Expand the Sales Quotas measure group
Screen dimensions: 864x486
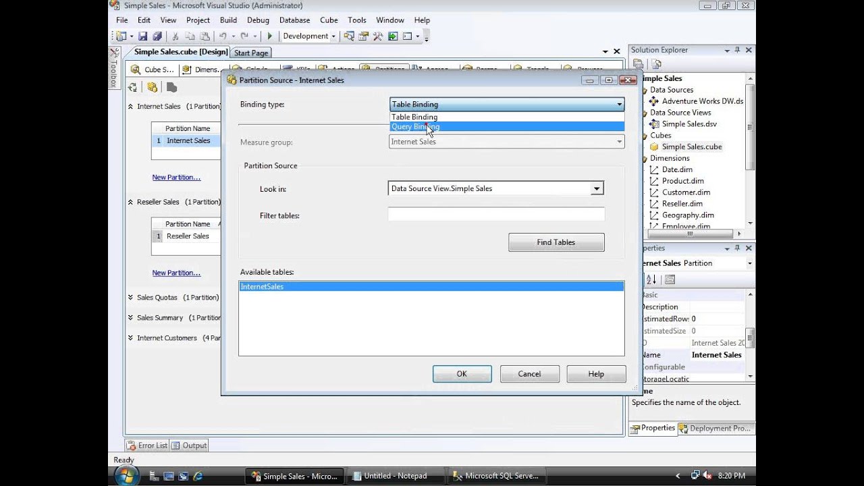pyautogui.click(x=130, y=298)
